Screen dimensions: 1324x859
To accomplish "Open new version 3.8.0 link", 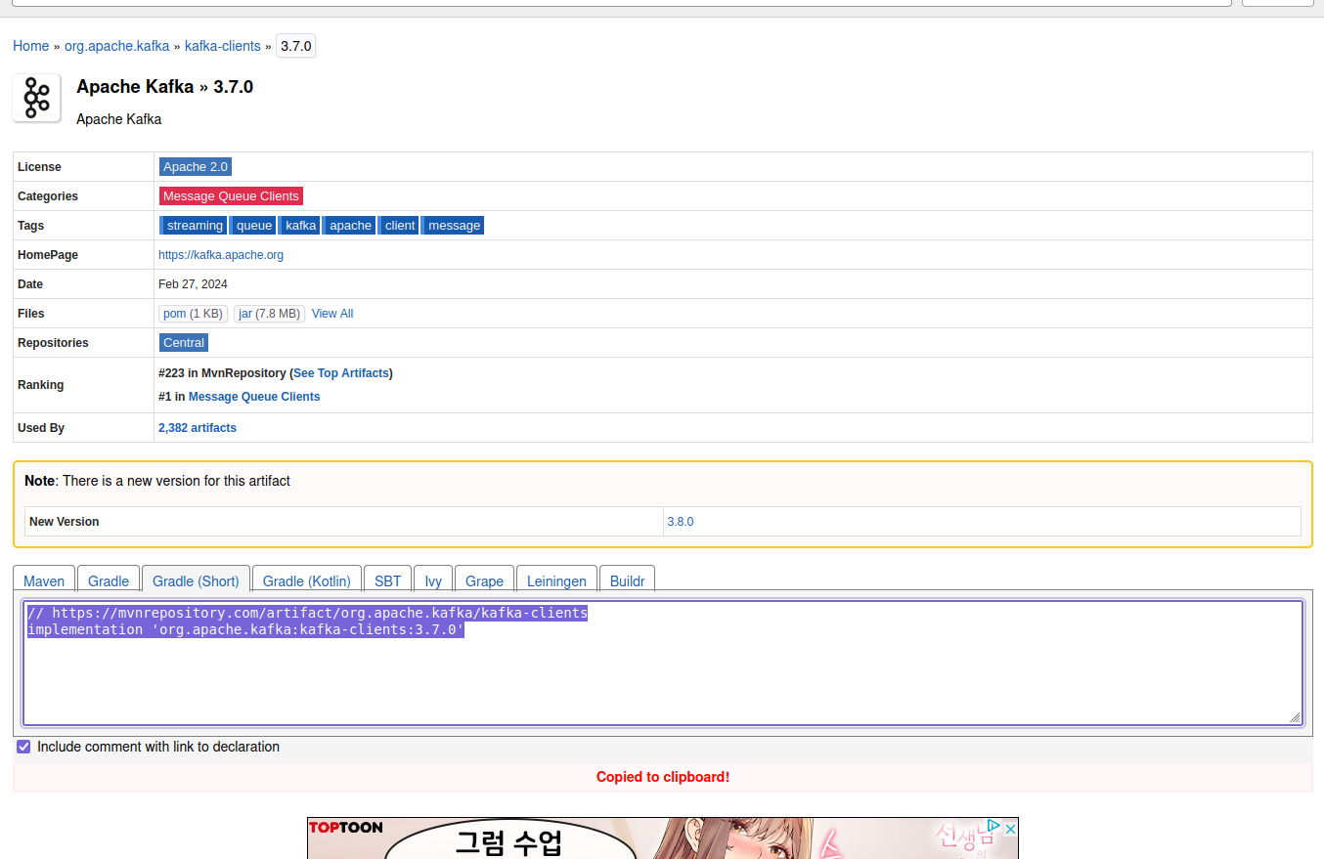I will click(681, 522).
